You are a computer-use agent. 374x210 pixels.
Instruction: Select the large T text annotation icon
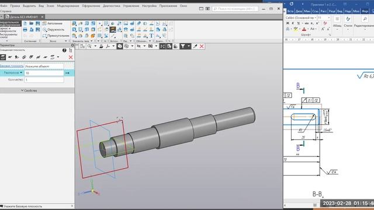click(151, 36)
